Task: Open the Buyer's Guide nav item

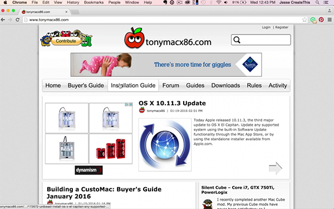Action: click(86, 85)
